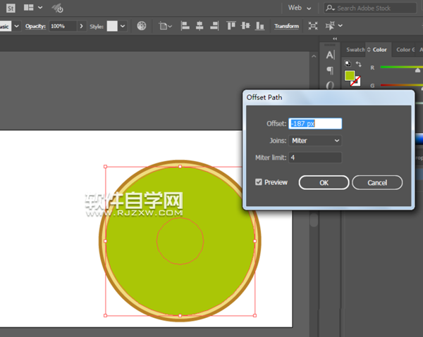Open the Character panel icon
The image size is (423, 337).
click(330, 56)
